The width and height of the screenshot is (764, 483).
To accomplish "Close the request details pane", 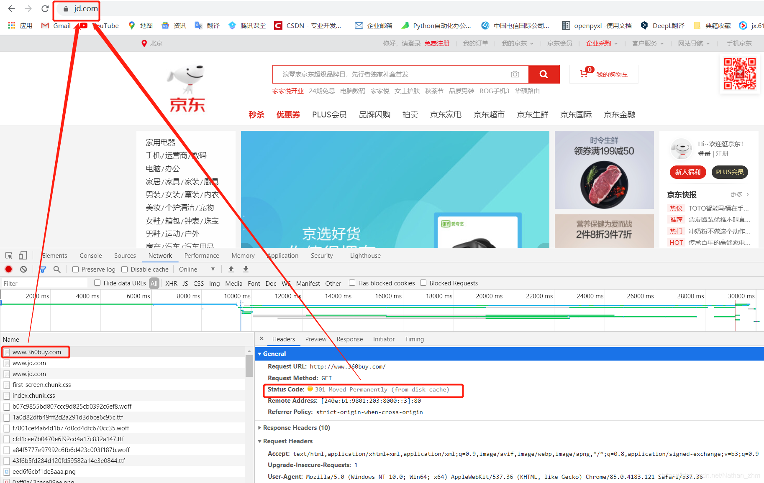I will [x=262, y=339].
